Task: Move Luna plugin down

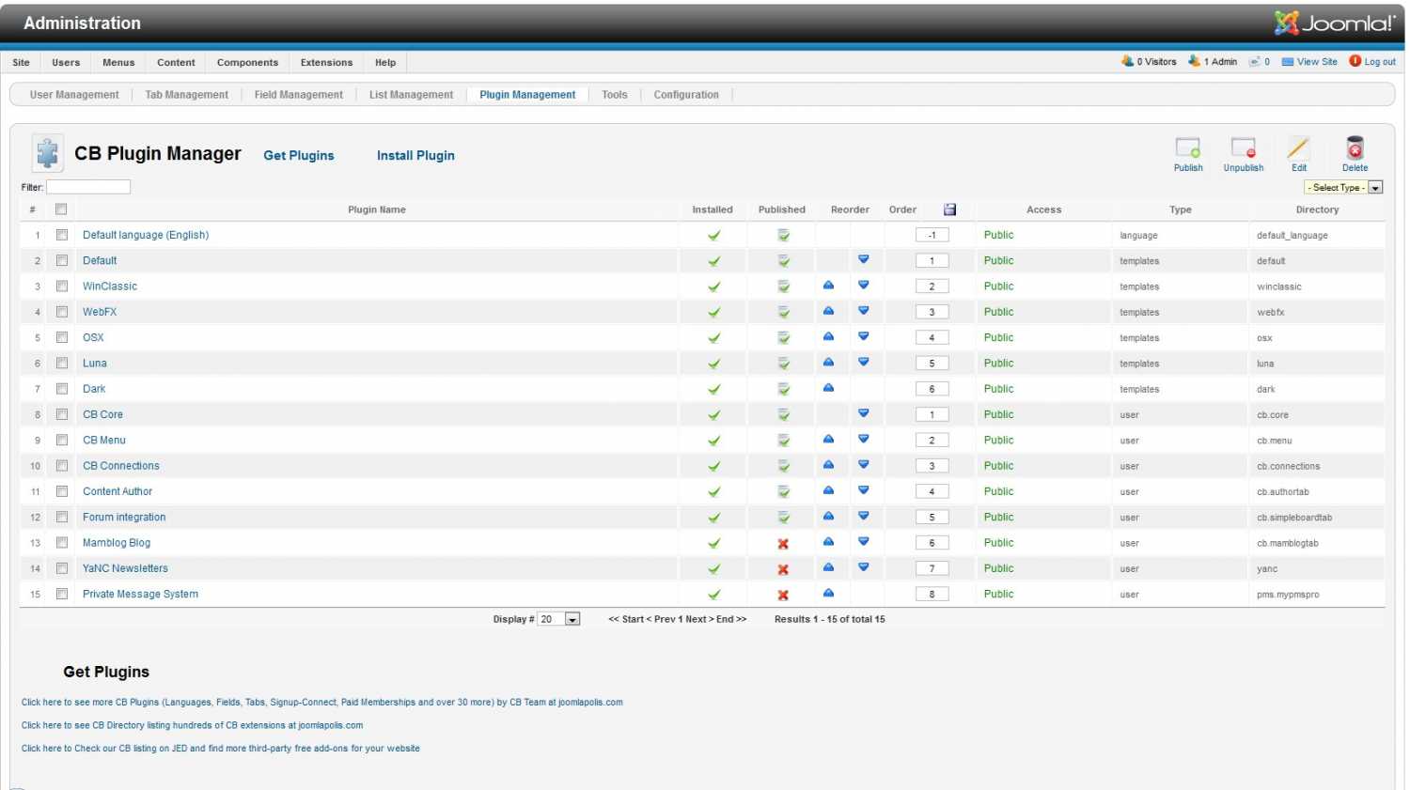Action: (863, 363)
